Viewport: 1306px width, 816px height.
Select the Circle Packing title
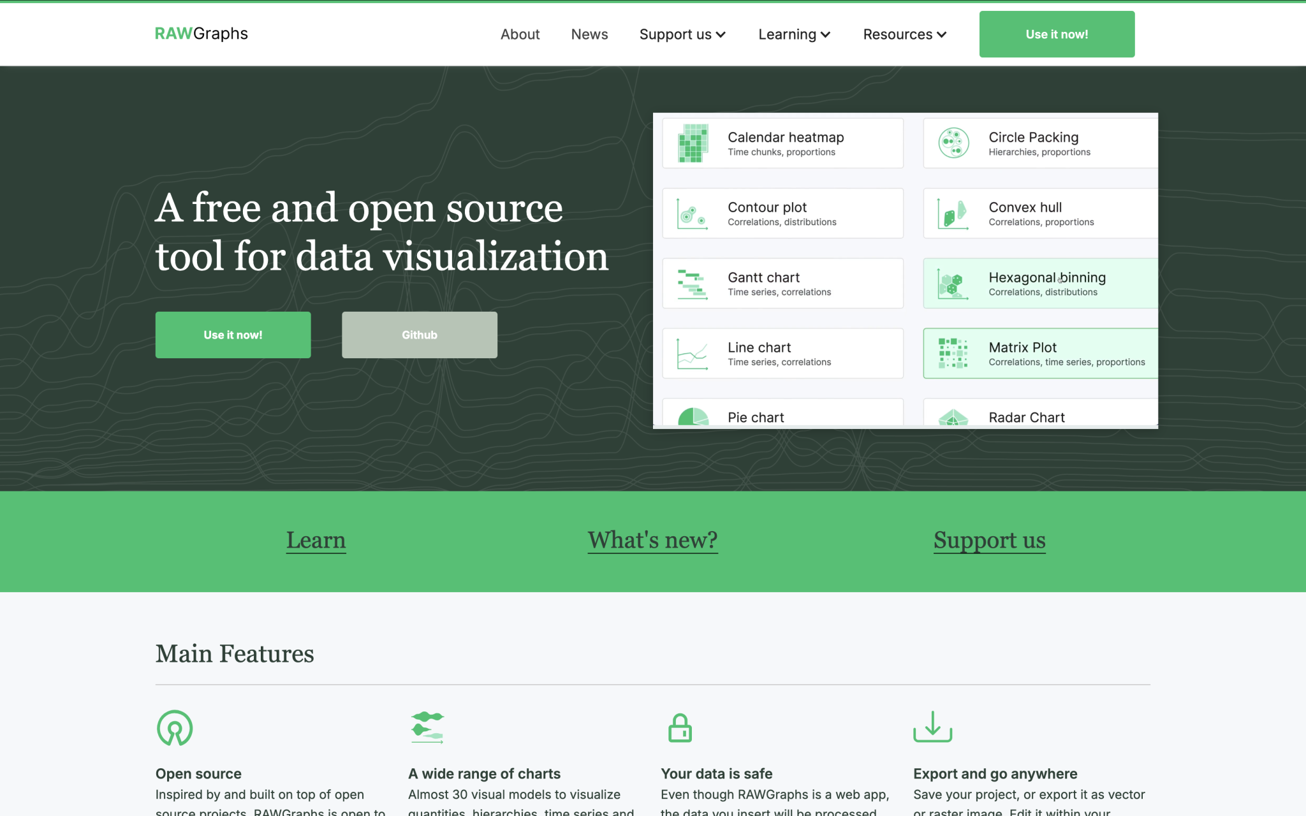1033,137
